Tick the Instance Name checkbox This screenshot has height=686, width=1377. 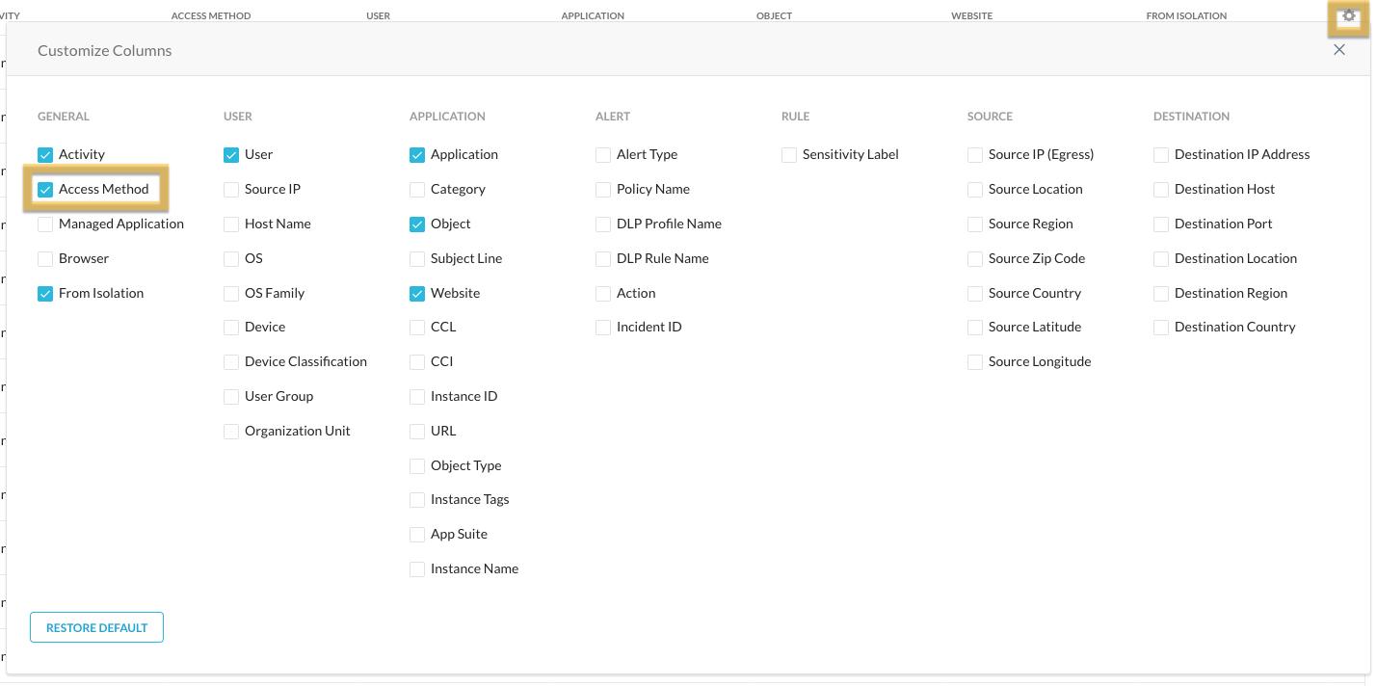(x=417, y=569)
